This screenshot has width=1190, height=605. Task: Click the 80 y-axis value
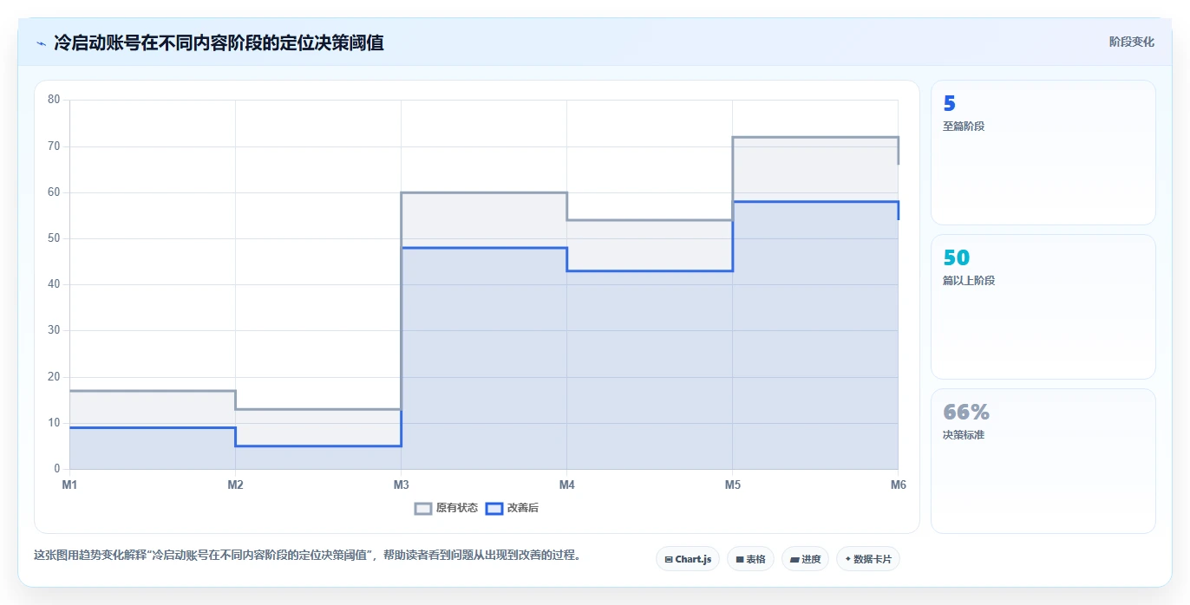(x=54, y=100)
